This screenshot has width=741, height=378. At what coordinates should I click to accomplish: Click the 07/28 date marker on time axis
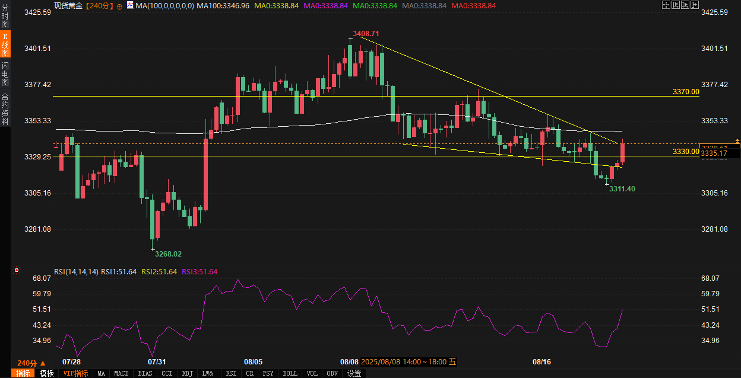point(71,361)
